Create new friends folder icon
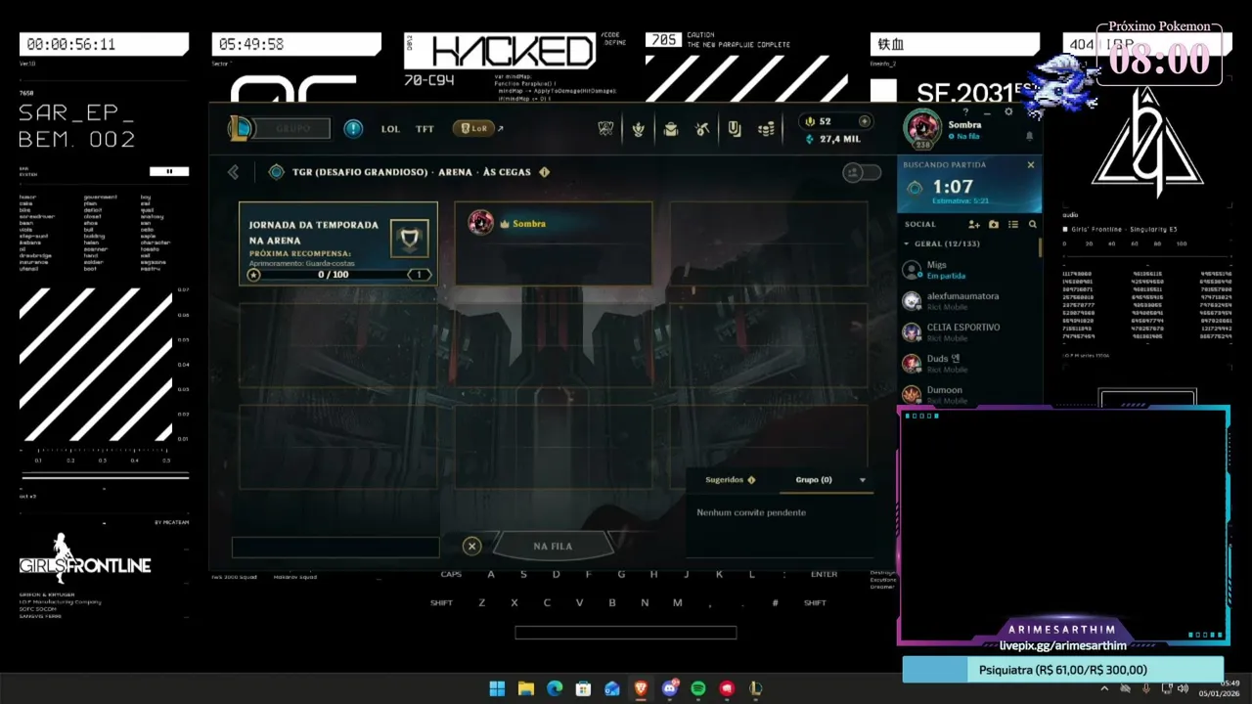 pos(994,224)
